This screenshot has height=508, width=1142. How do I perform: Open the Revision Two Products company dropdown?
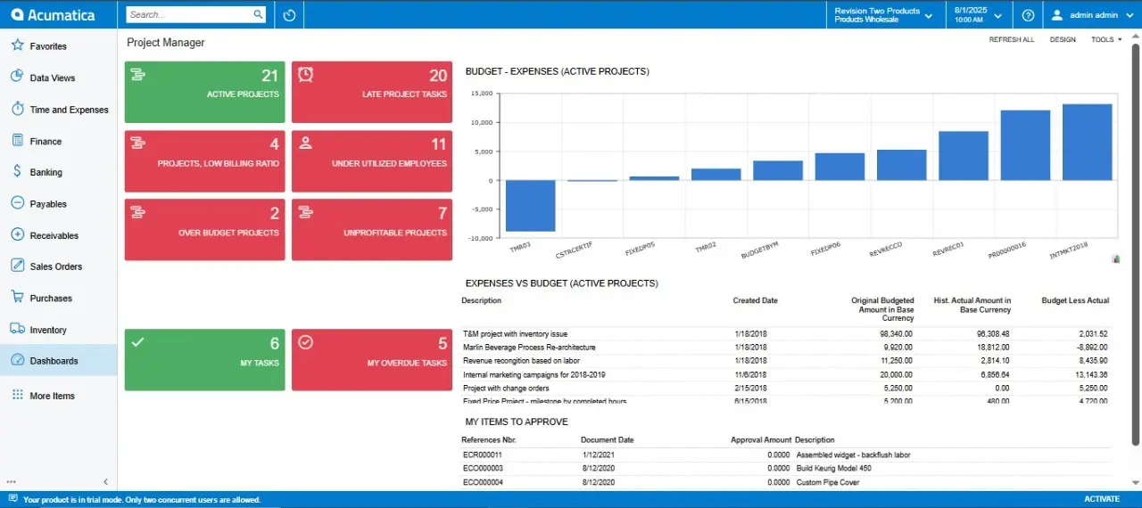pyautogui.click(x=883, y=15)
